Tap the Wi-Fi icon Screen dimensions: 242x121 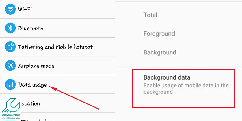(10, 9)
